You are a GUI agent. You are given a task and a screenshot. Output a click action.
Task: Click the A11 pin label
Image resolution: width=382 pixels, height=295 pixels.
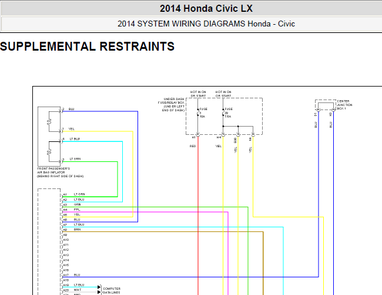click(66, 245)
